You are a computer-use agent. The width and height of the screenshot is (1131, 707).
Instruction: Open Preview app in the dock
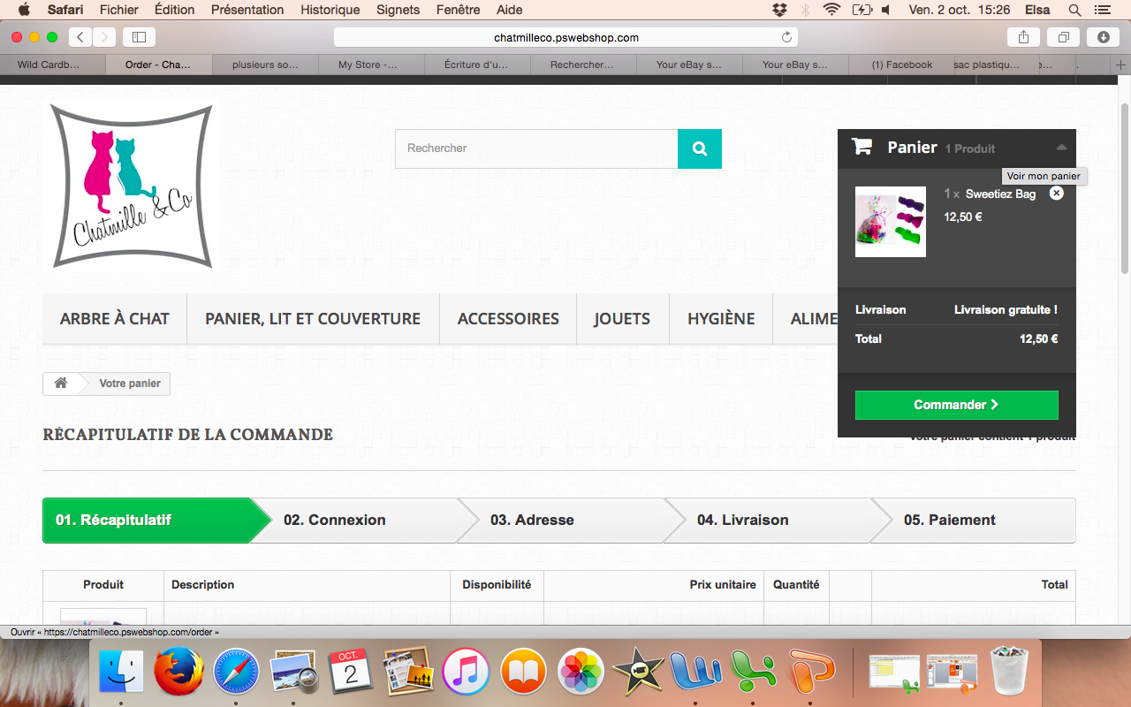pyautogui.click(x=294, y=672)
